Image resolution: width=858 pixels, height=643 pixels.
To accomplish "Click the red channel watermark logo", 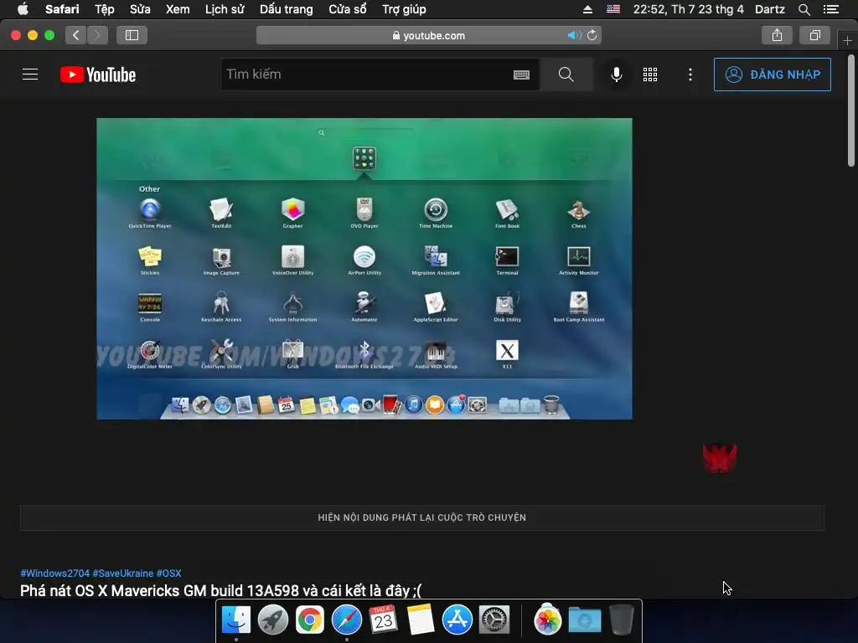I will click(x=720, y=458).
